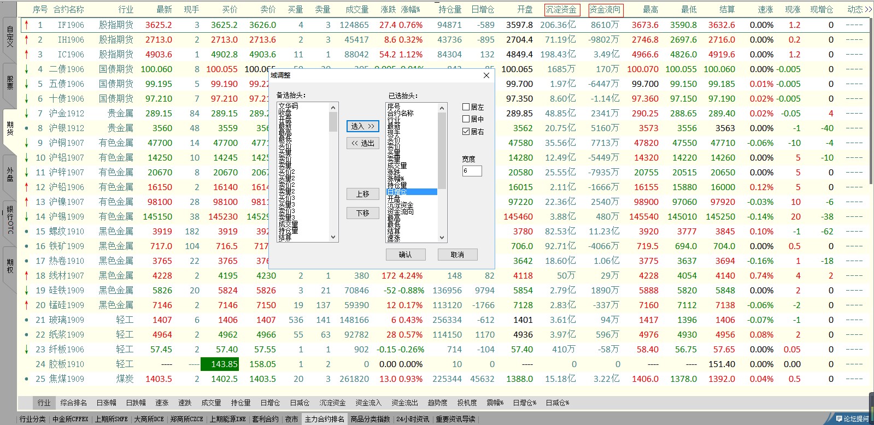Switch to the 外盘 side tab
The width and height of the screenshot is (874, 425).
[10, 174]
